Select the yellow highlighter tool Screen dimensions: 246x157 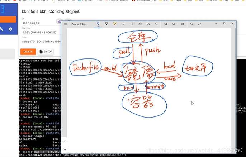pyautogui.click(x=115, y=24)
